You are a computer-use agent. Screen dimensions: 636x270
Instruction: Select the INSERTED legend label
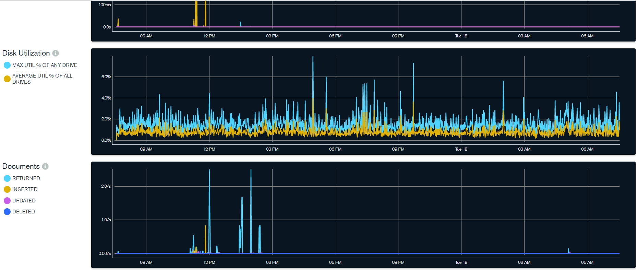click(25, 189)
